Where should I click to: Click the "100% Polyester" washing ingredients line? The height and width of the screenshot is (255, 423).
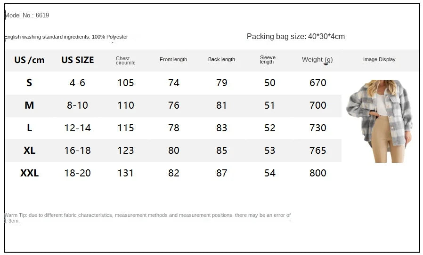coord(66,37)
